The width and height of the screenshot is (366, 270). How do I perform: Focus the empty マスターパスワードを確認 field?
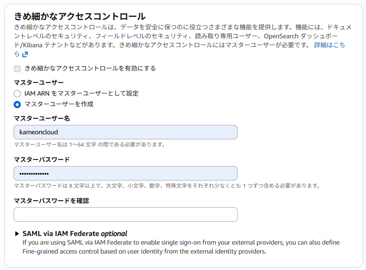(126, 214)
